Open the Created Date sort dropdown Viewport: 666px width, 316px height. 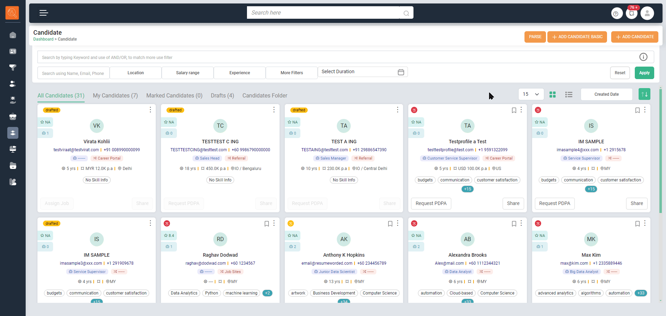click(x=606, y=94)
